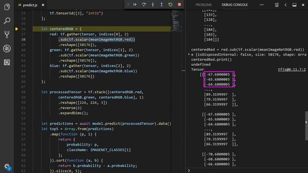Click the debug console scrollbar thumb
Image resolution: width=308 pixels, height=173 pixels.
(307, 126)
